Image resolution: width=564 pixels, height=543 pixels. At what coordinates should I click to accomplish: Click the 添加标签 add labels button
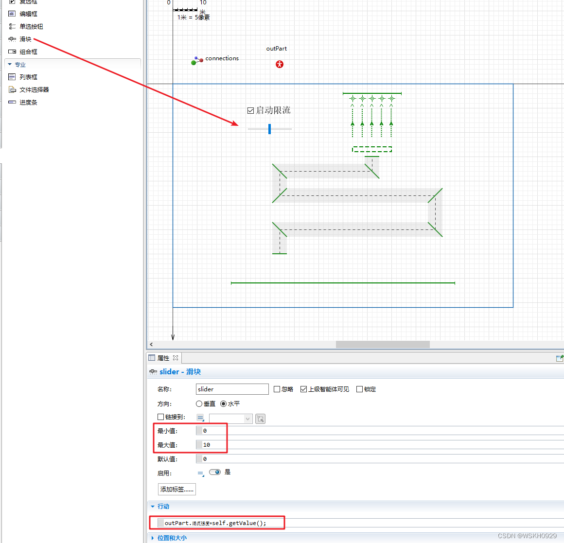tap(176, 490)
